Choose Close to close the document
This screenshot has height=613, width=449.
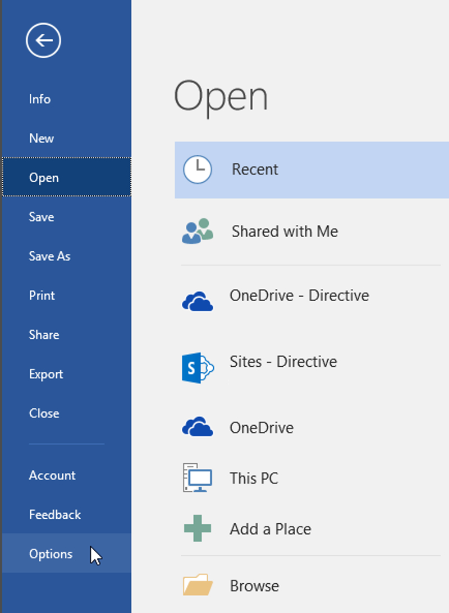pos(44,413)
